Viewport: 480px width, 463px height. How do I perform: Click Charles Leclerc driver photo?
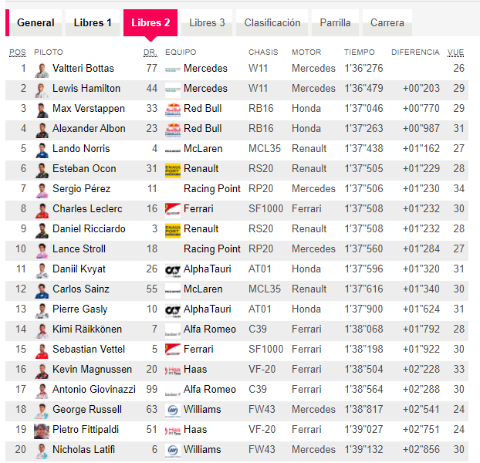42,211
